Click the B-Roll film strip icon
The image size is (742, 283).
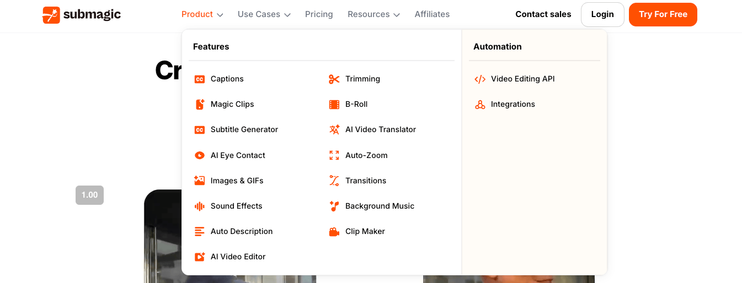(334, 105)
